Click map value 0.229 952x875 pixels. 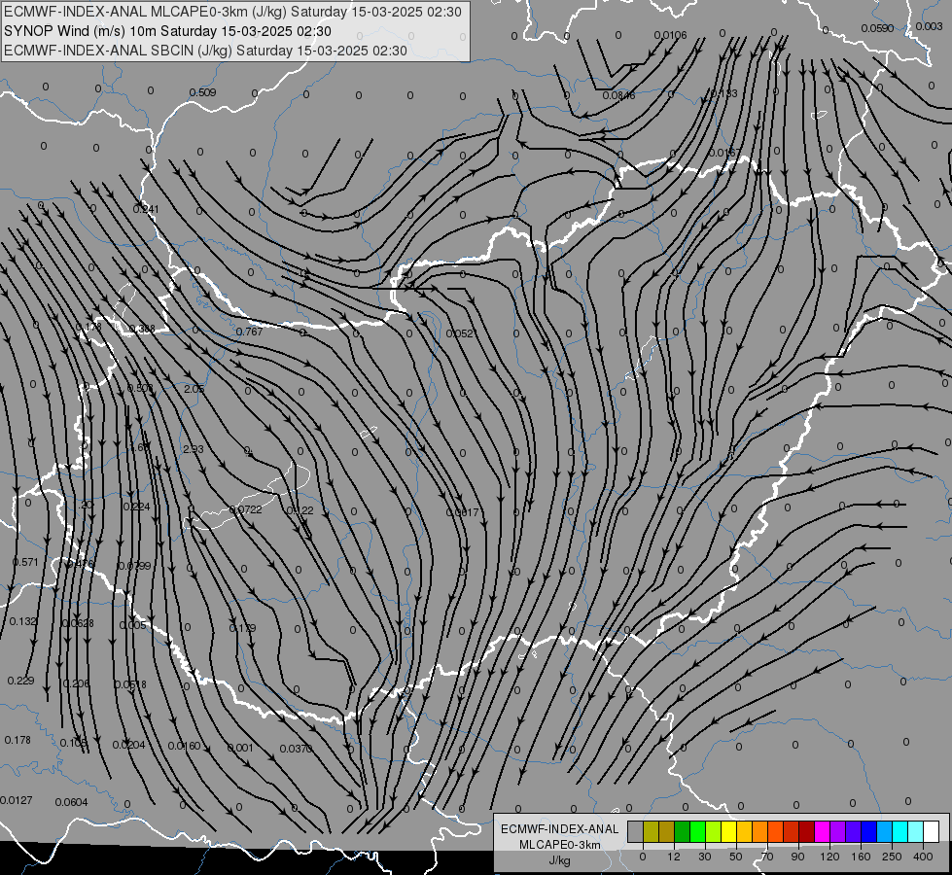[20, 682]
